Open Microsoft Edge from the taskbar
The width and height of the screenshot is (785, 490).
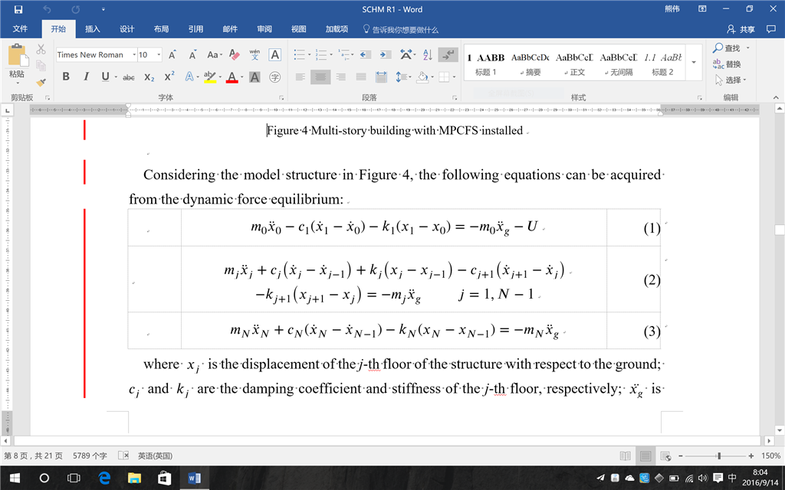point(104,478)
